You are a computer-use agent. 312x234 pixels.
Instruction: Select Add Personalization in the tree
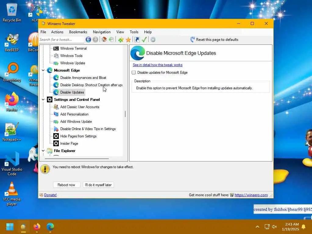[74, 114]
